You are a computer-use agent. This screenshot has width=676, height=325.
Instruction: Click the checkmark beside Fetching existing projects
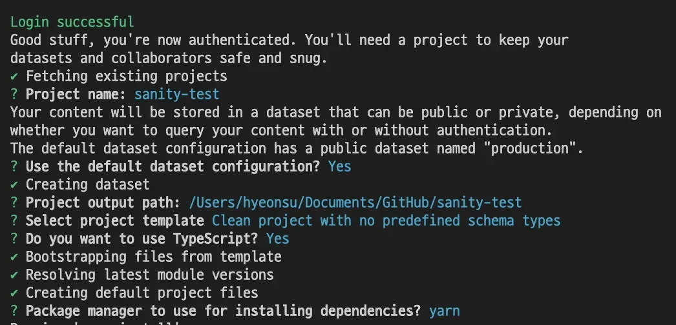pos(14,76)
